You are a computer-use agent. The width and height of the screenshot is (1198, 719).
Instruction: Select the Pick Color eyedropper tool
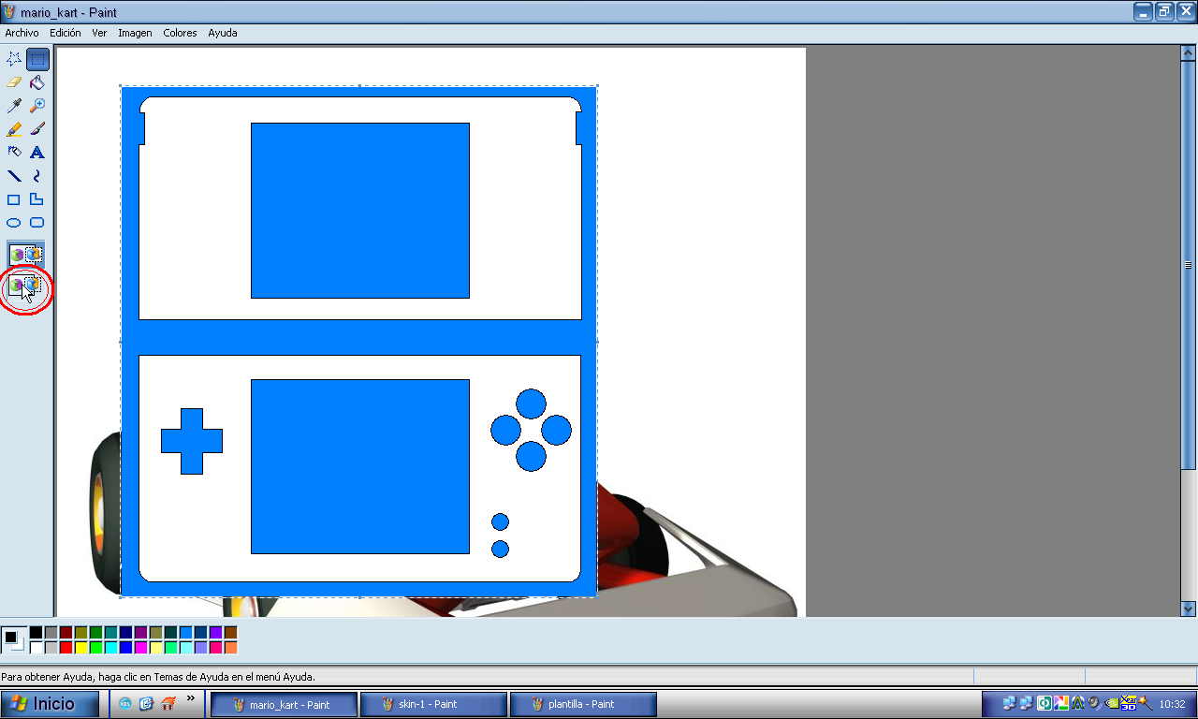14,106
